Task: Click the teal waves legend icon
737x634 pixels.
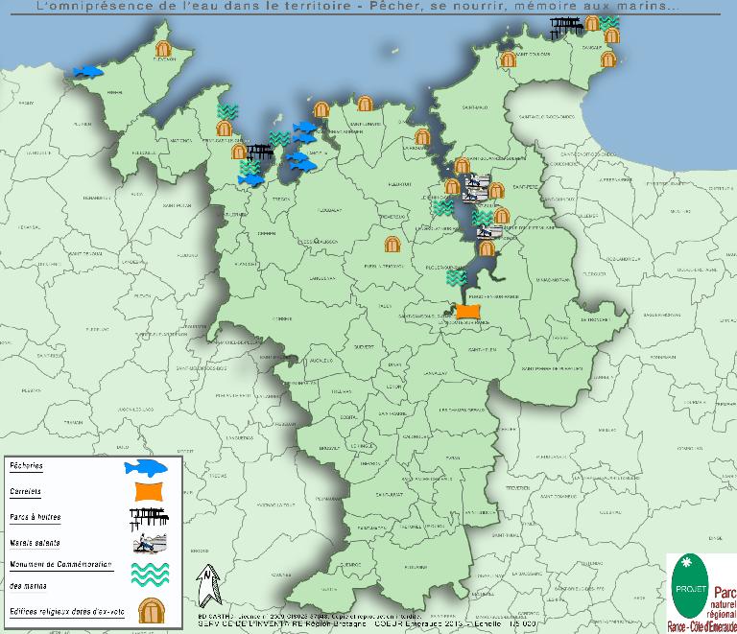Action: point(150,574)
